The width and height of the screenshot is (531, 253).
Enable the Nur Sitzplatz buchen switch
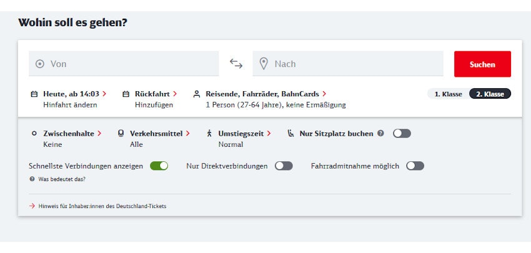pyautogui.click(x=402, y=134)
